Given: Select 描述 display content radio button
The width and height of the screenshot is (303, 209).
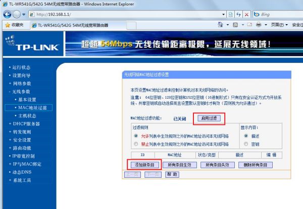Looking at the screenshot, I should coord(246,136).
